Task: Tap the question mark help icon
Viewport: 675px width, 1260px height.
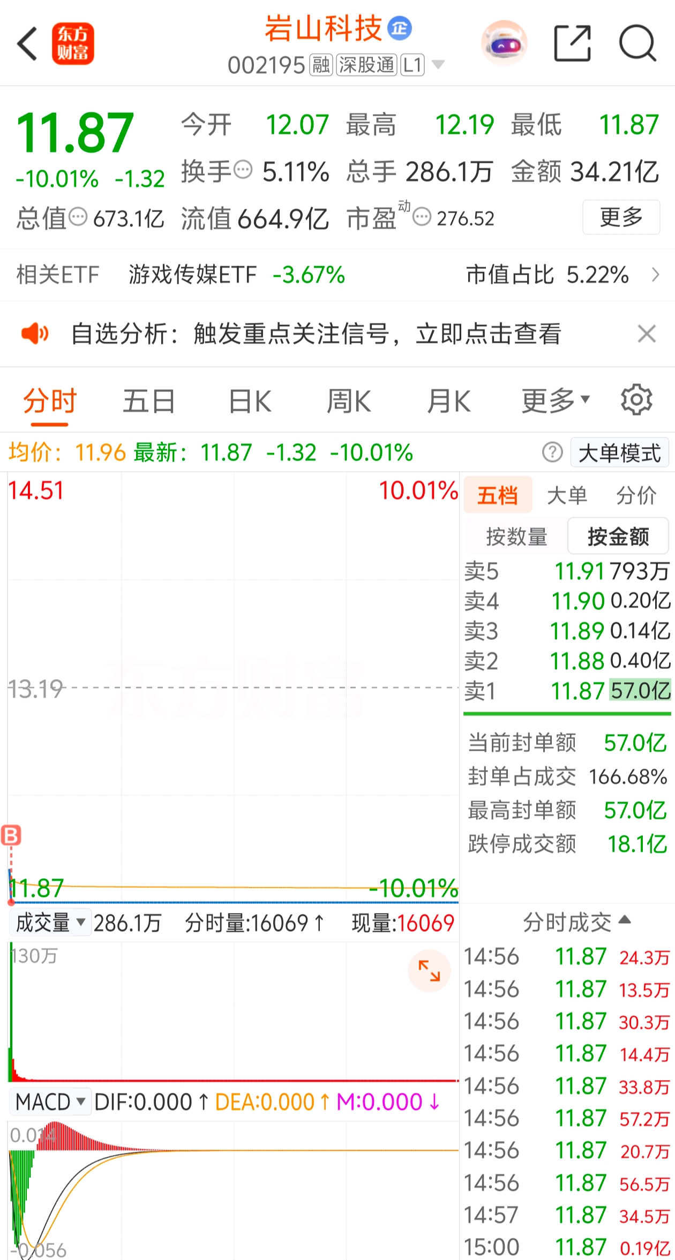Action: (552, 452)
